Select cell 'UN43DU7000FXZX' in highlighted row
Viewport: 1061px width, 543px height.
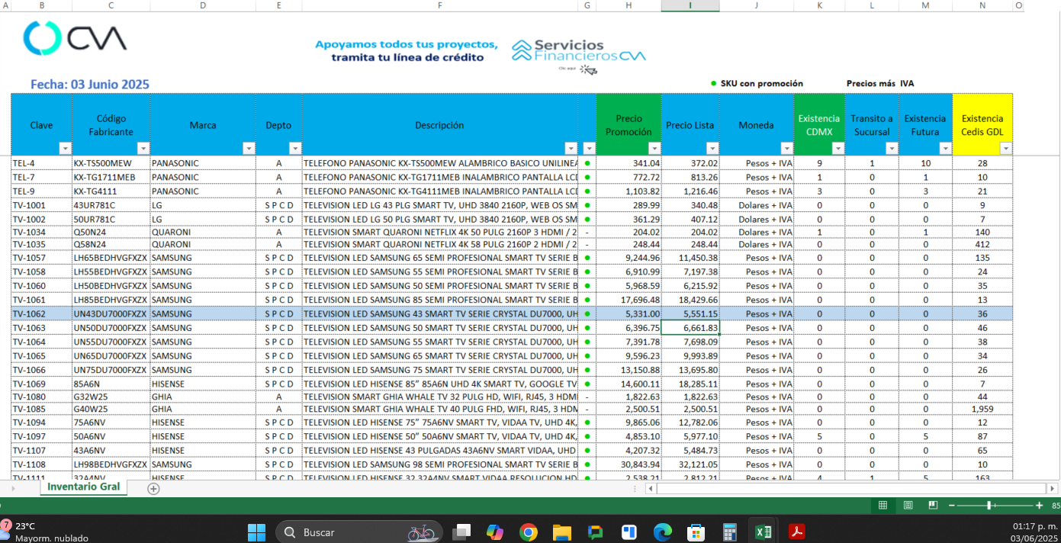pyautogui.click(x=111, y=313)
